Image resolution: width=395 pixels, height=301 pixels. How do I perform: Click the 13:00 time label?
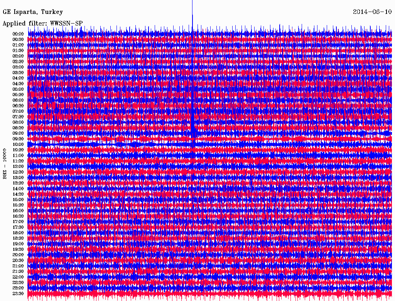click(18, 178)
